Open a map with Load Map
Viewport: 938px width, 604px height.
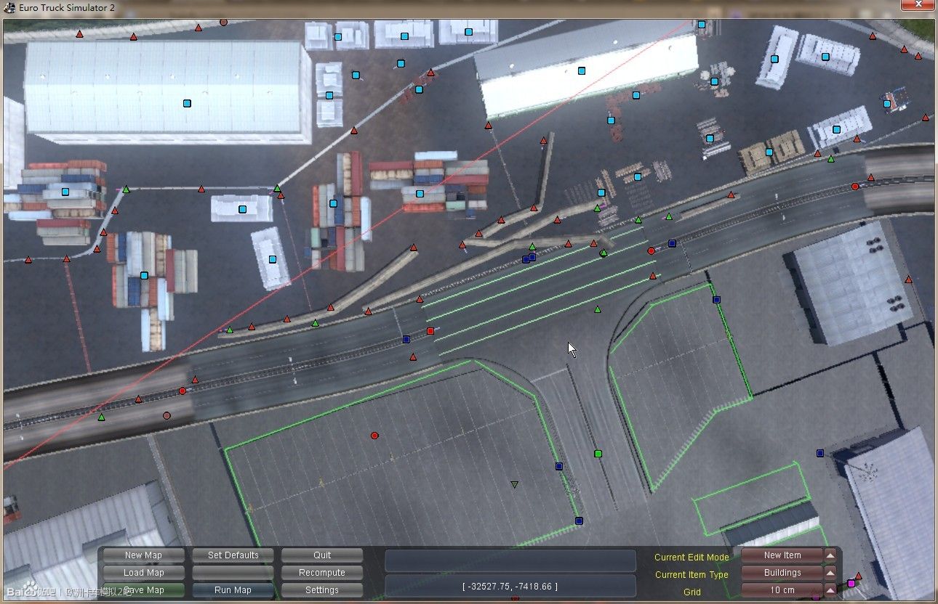point(143,573)
